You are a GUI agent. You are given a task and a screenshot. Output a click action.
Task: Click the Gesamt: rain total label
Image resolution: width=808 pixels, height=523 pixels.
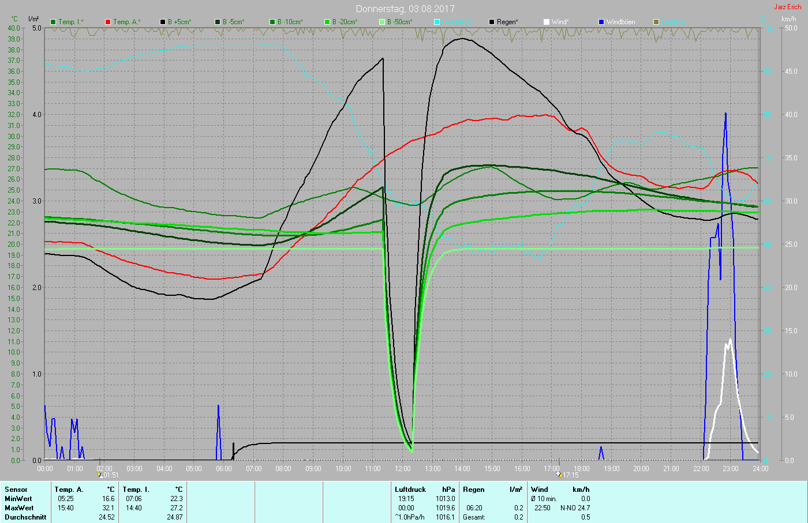474,517
